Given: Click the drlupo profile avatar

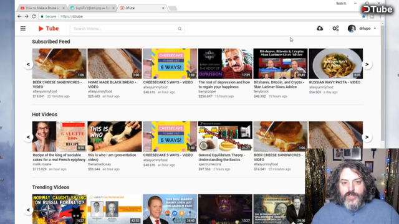Looking at the screenshot, I should pyautogui.click(x=352, y=29).
